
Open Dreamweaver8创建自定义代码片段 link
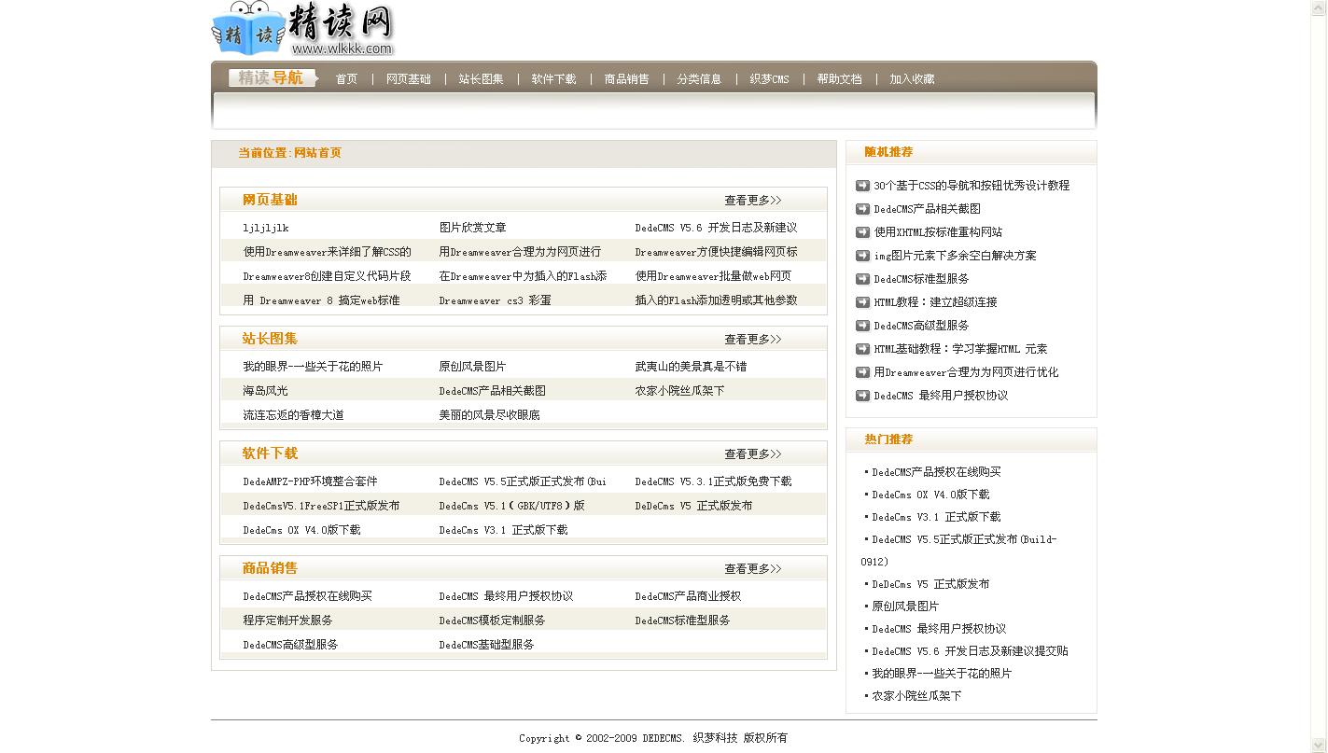coord(327,276)
